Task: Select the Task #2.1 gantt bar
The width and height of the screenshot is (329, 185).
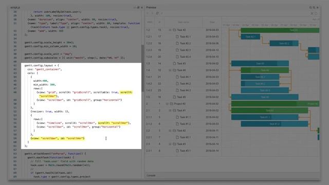Action: (250, 36)
